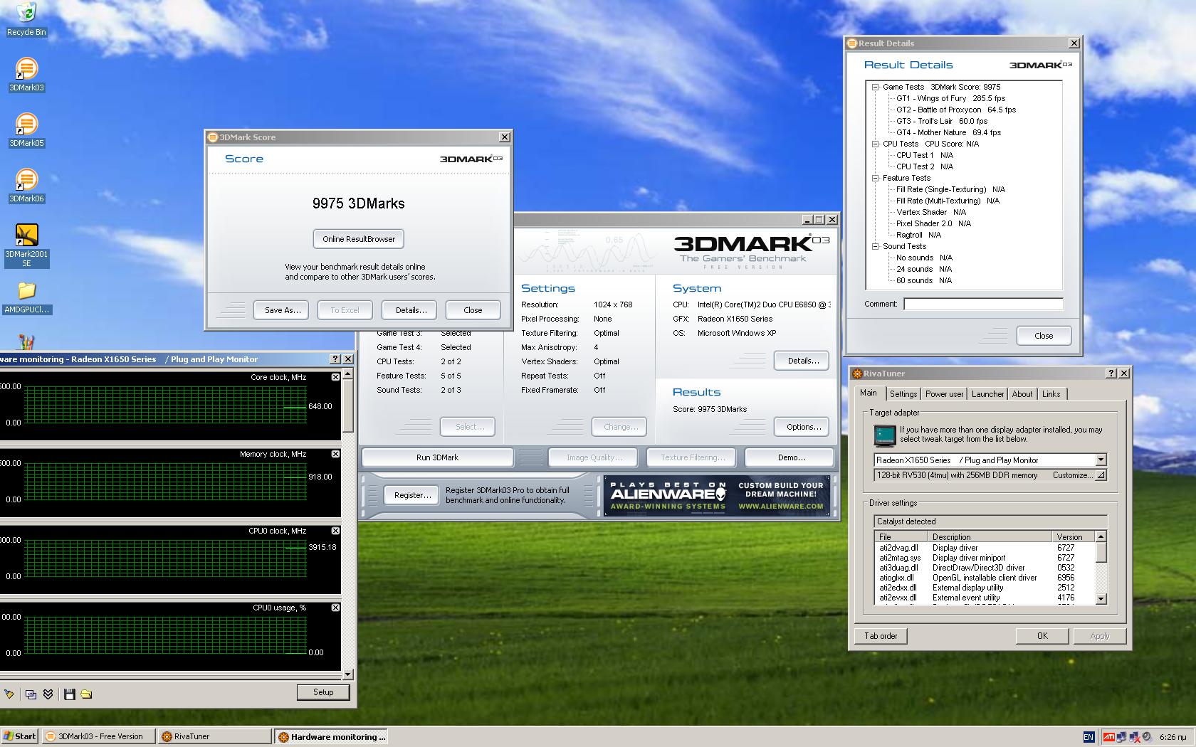Click the double down-arrow icon in monitoring toolbar

[48, 694]
